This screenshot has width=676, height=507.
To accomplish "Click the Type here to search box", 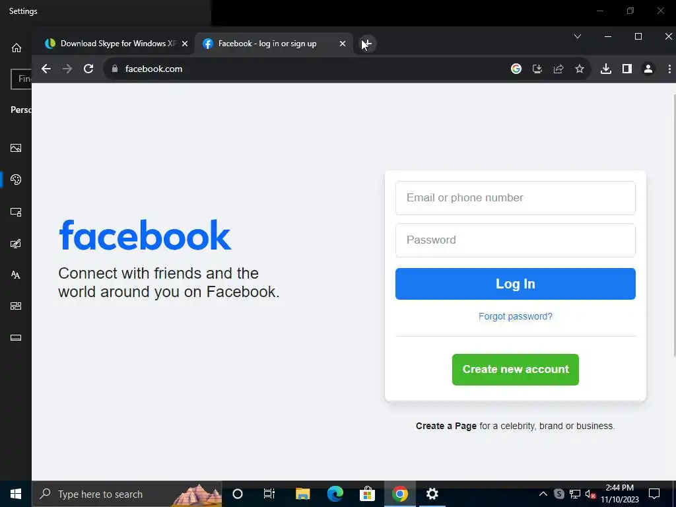I will tap(127, 494).
